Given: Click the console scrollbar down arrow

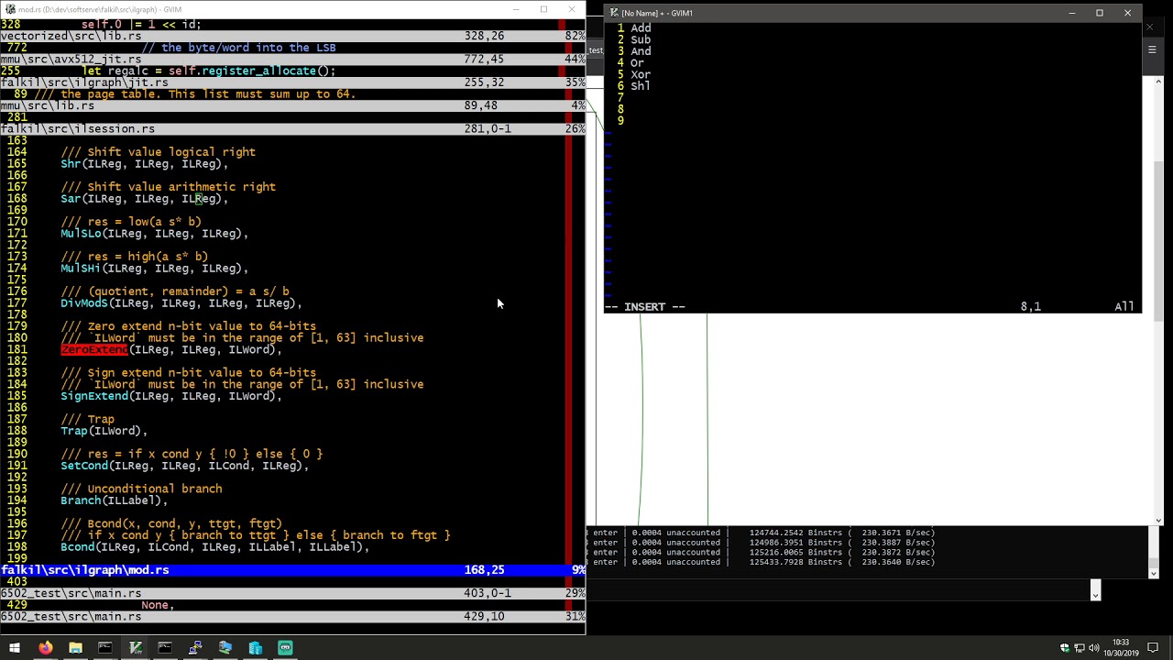Looking at the screenshot, I should pyautogui.click(x=1153, y=574).
